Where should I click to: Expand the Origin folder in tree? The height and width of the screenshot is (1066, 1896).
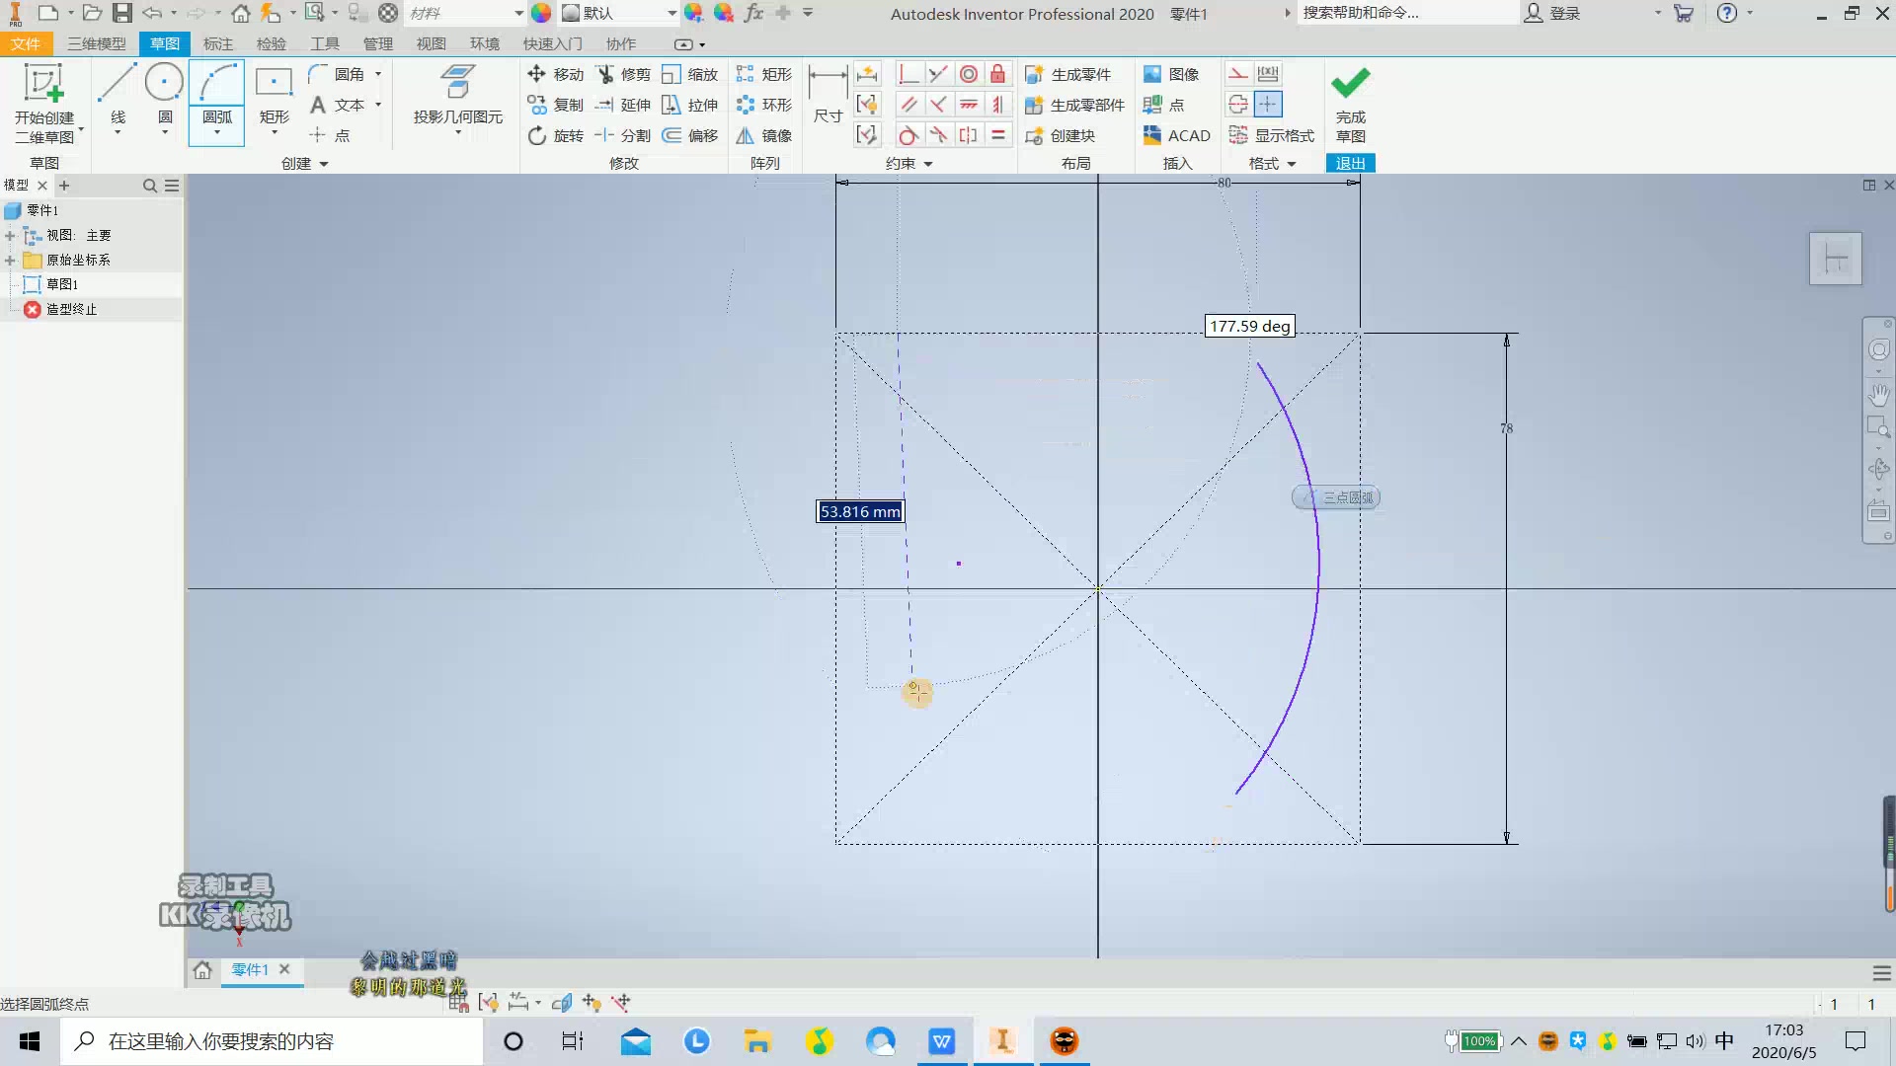[10, 260]
